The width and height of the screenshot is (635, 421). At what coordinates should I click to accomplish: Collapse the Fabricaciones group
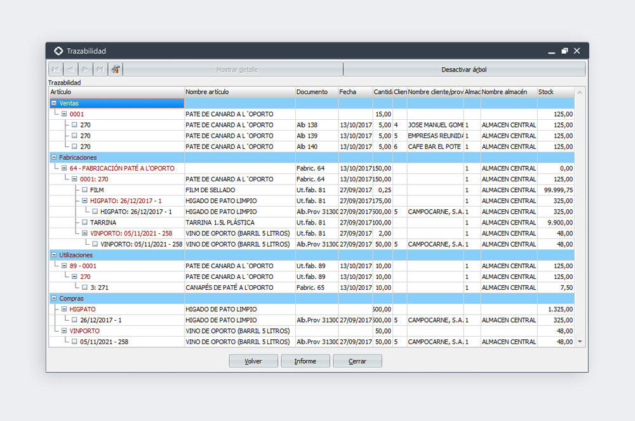[x=54, y=157]
